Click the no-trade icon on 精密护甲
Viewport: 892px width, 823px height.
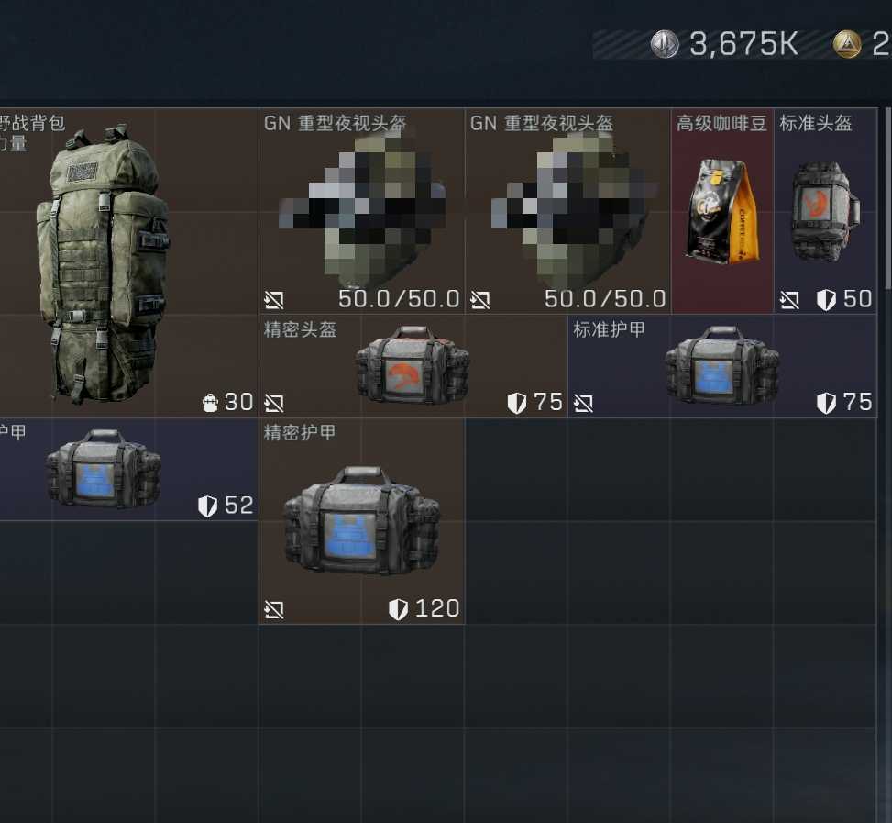pos(273,610)
